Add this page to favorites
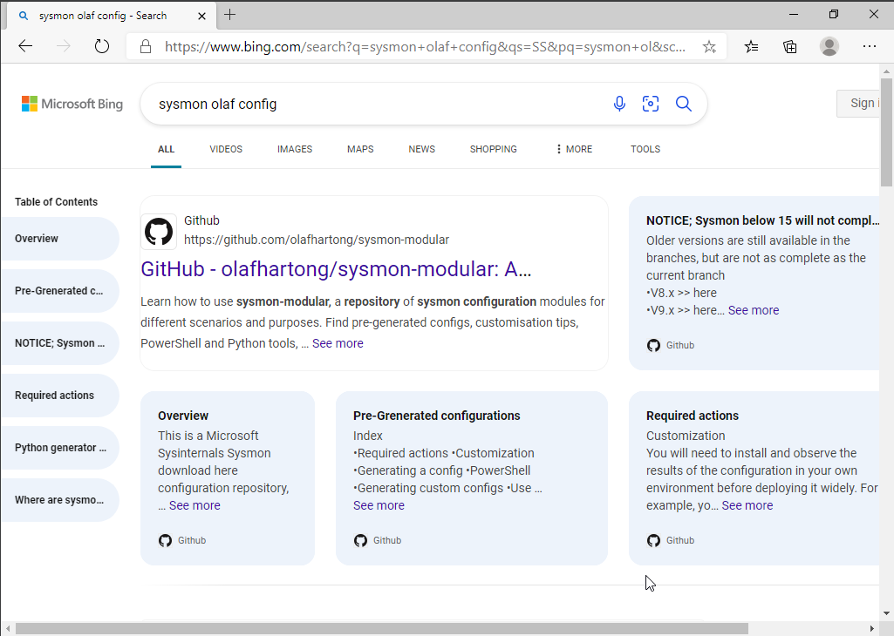Screen dimensions: 894x636 pyautogui.click(x=709, y=47)
